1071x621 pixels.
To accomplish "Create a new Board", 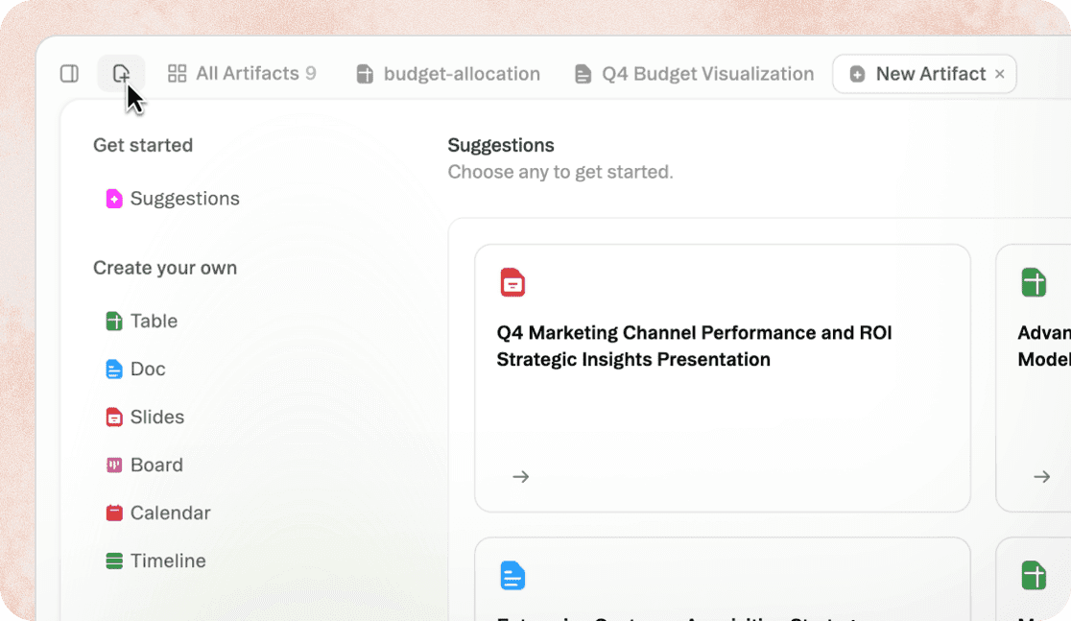I will [156, 466].
